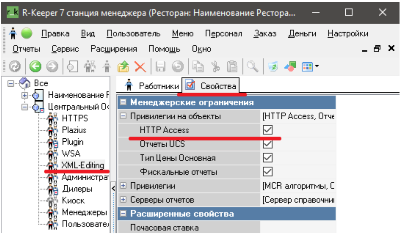Open the Меню menu

[183, 34]
